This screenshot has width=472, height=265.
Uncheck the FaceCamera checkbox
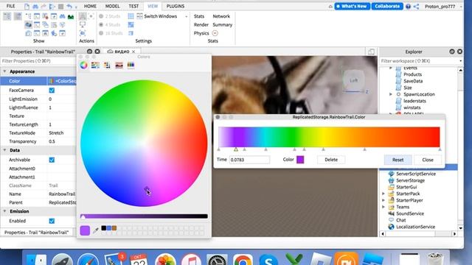point(52,90)
